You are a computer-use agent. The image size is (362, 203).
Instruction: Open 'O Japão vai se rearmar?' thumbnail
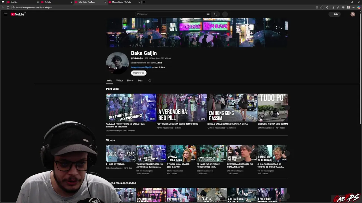pos(272,153)
